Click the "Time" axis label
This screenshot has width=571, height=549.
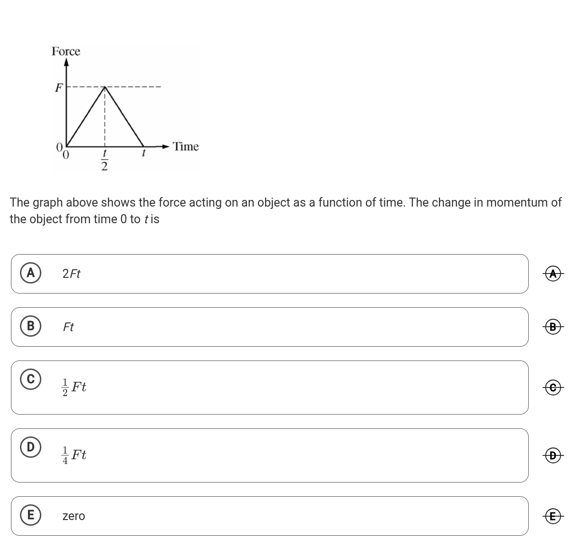click(186, 147)
